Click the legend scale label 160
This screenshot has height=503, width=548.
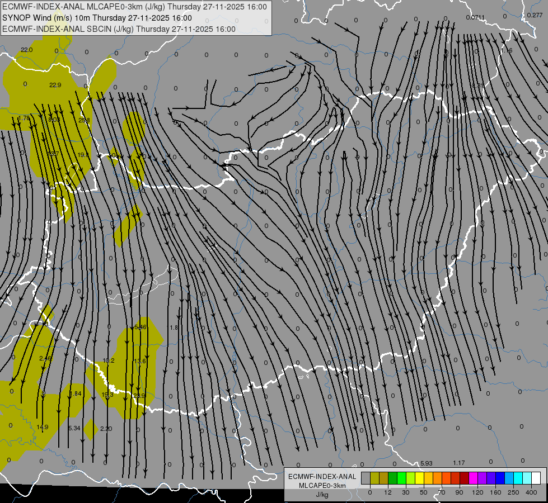click(x=495, y=492)
